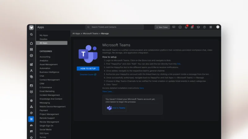Screen dimensions: 248x139
Task: Click Microsoft Teams in the breadcrumb
Action: point(91,34)
